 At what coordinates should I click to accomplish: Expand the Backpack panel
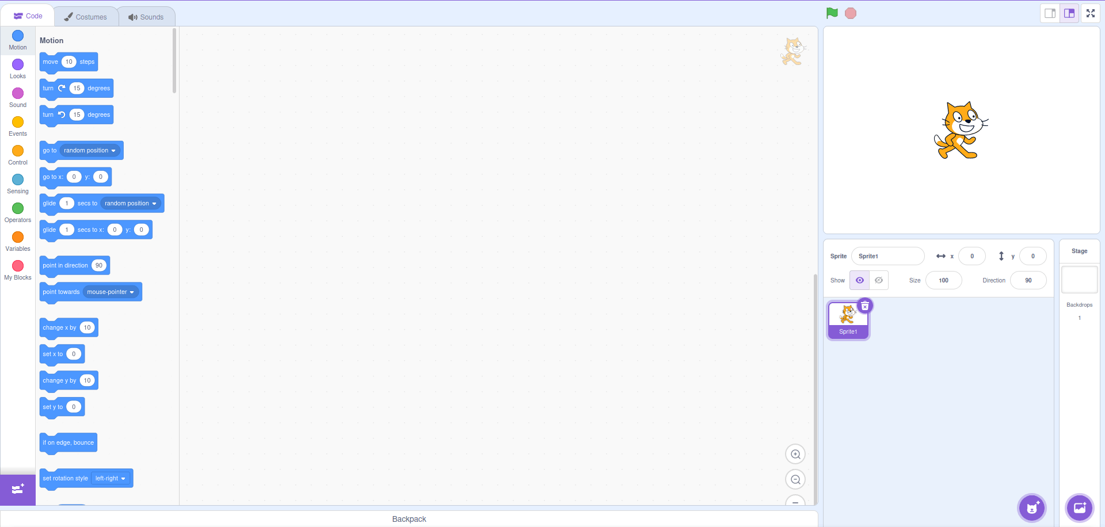point(409,519)
